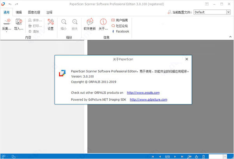Click the PaperScan logo in About dialog
Image resolution: width=234 pixels, height=159 pixels.
(x=62, y=73)
